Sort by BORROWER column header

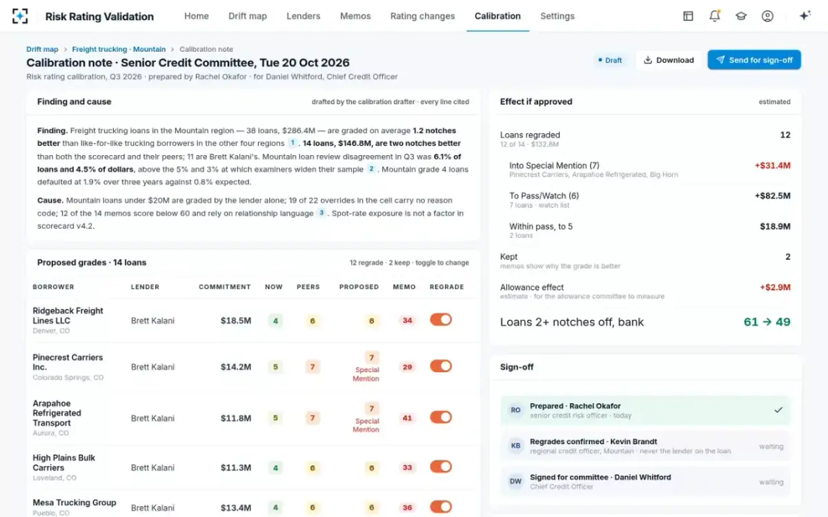coord(54,287)
